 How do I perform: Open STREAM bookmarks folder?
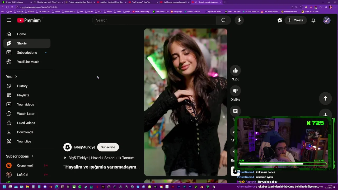pos(18,12)
